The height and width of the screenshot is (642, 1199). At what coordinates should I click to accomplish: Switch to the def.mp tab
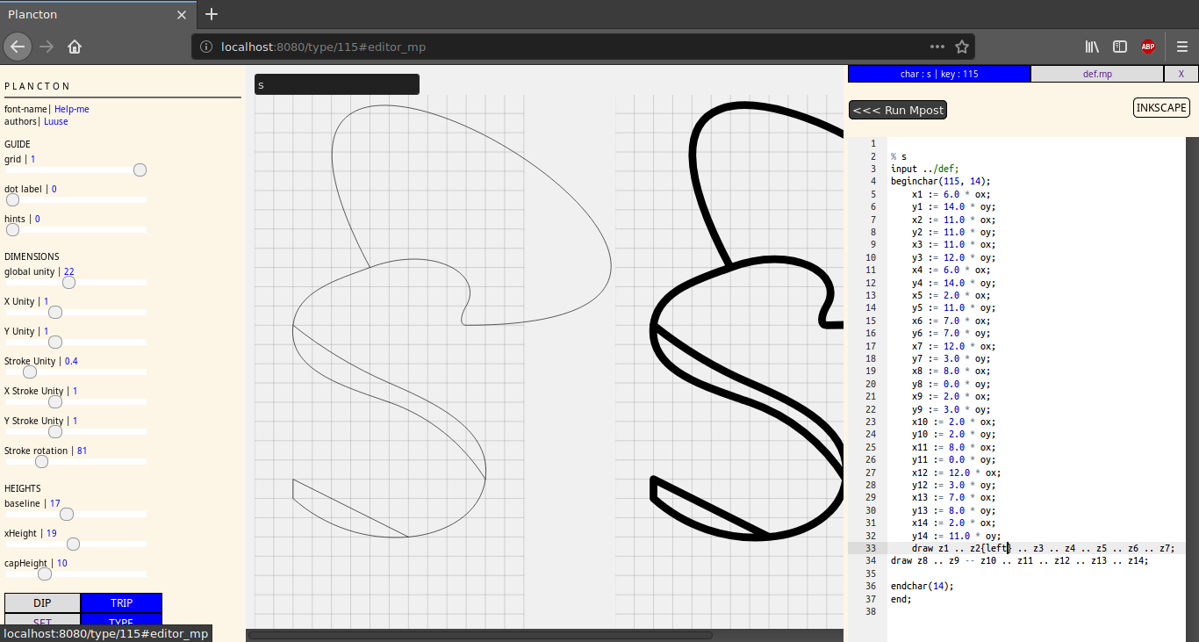[1096, 74]
